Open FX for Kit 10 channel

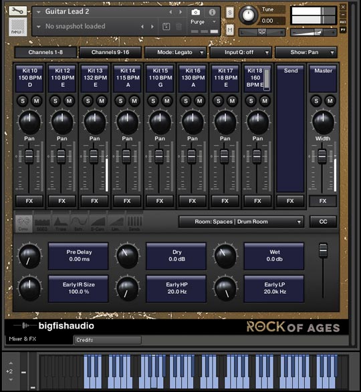pos(29,201)
